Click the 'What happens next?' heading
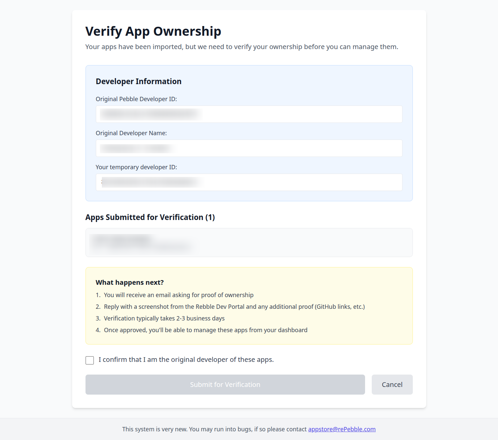 [130, 282]
